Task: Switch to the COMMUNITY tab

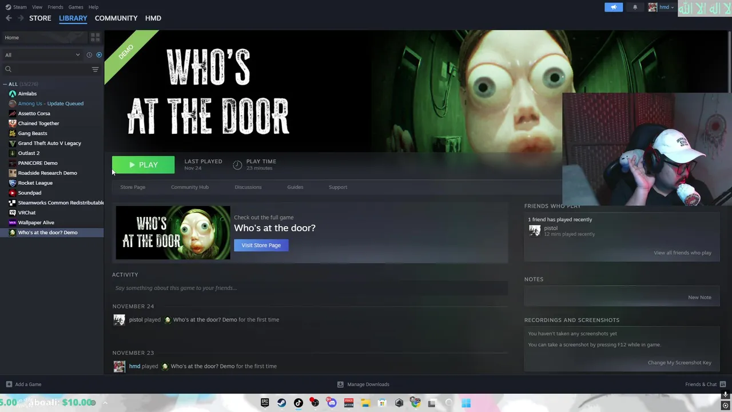Action: tap(116, 18)
